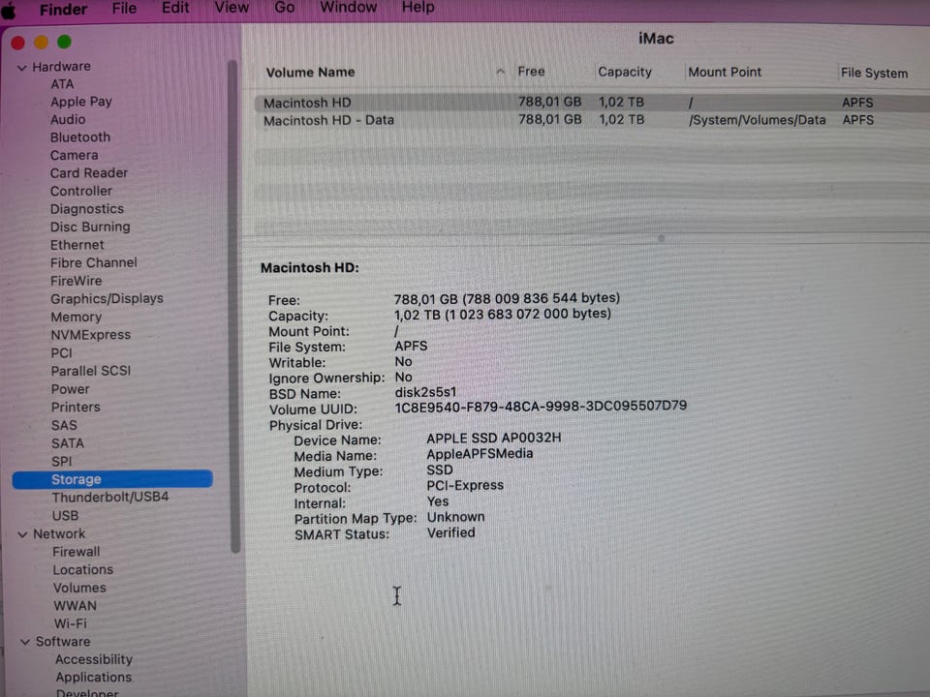This screenshot has height=697, width=930.
Task: Select FireWire in the sidebar
Action: tap(76, 281)
